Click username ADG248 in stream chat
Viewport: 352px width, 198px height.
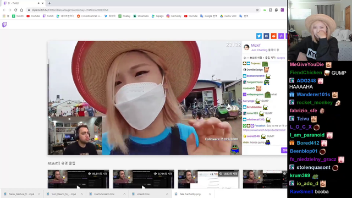tap(306, 81)
